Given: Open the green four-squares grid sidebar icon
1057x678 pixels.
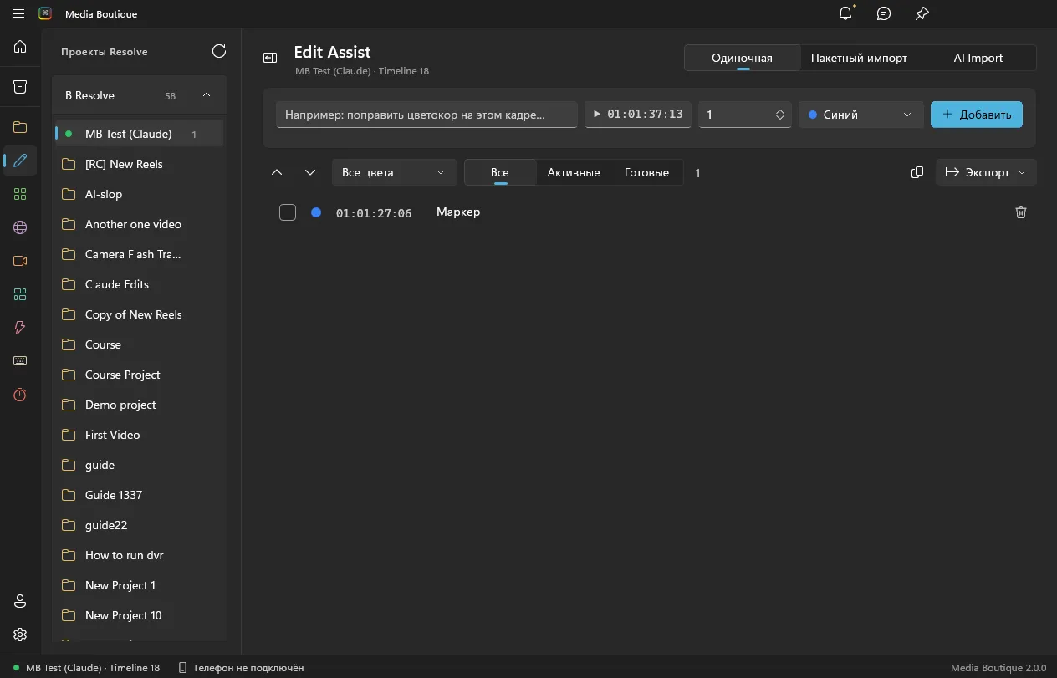Looking at the screenshot, I should pos(20,194).
